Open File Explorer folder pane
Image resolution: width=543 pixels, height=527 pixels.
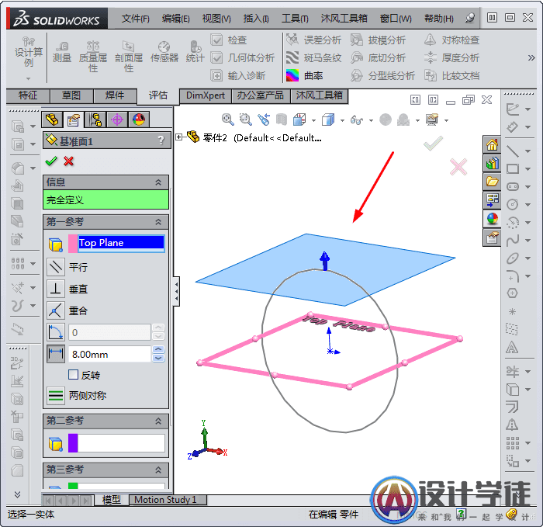pos(492,181)
